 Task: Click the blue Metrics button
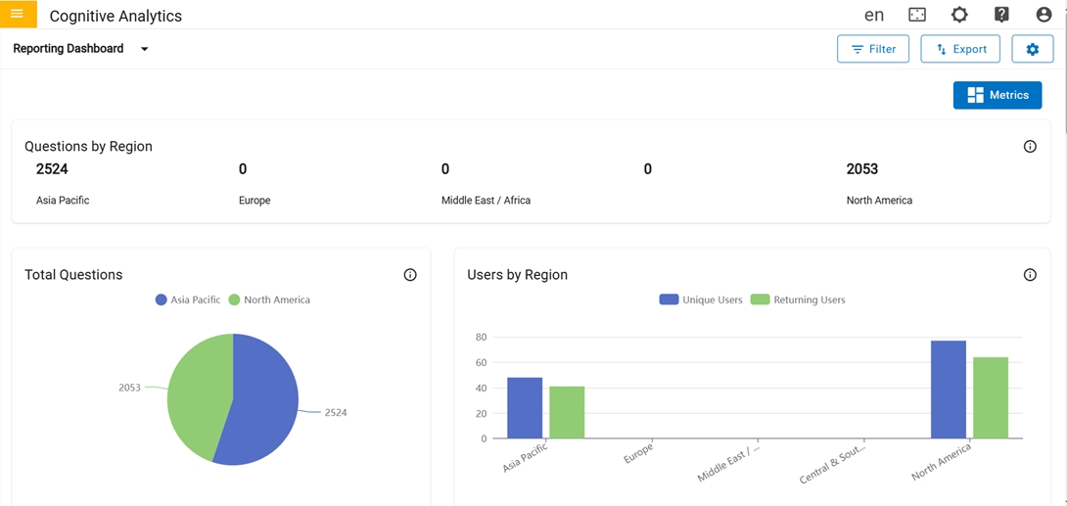[x=997, y=95]
